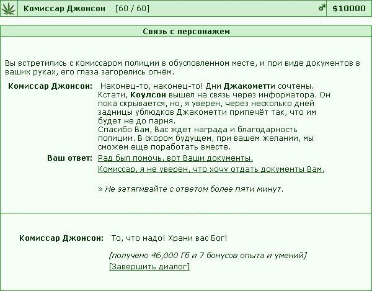Click the [60 / 60] health indicator
372x291 pixels.
[x=132, y=9]
